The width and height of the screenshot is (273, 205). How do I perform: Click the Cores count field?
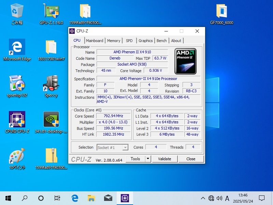156,147
